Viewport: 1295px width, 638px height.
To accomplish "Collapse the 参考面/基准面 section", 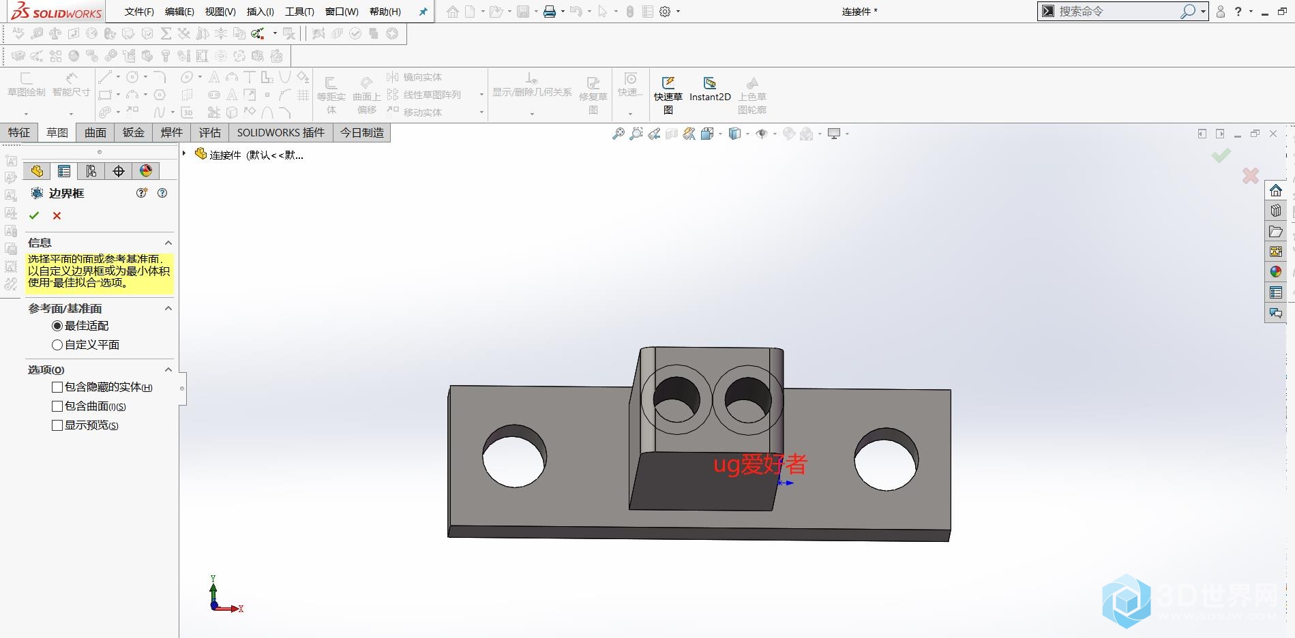I will click(x=168, y=308).
